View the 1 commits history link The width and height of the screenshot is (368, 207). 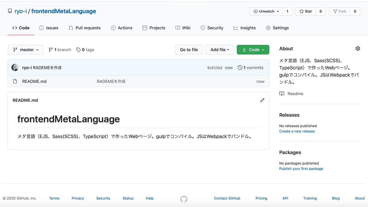click(251, 68)
